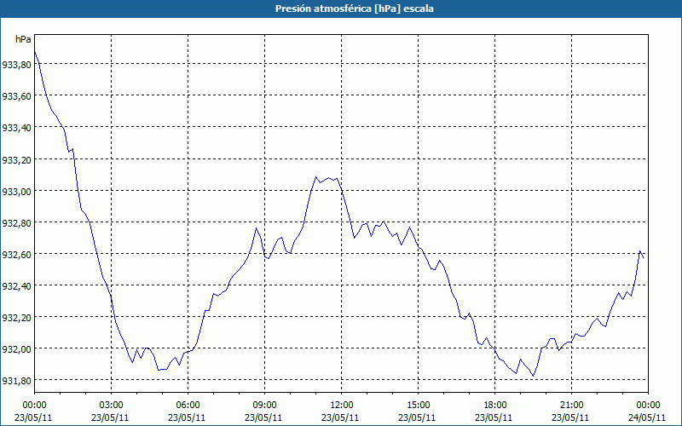Click the 23/05/11 date under 03:00
The image size is (682, 426).
click(110, 417)
